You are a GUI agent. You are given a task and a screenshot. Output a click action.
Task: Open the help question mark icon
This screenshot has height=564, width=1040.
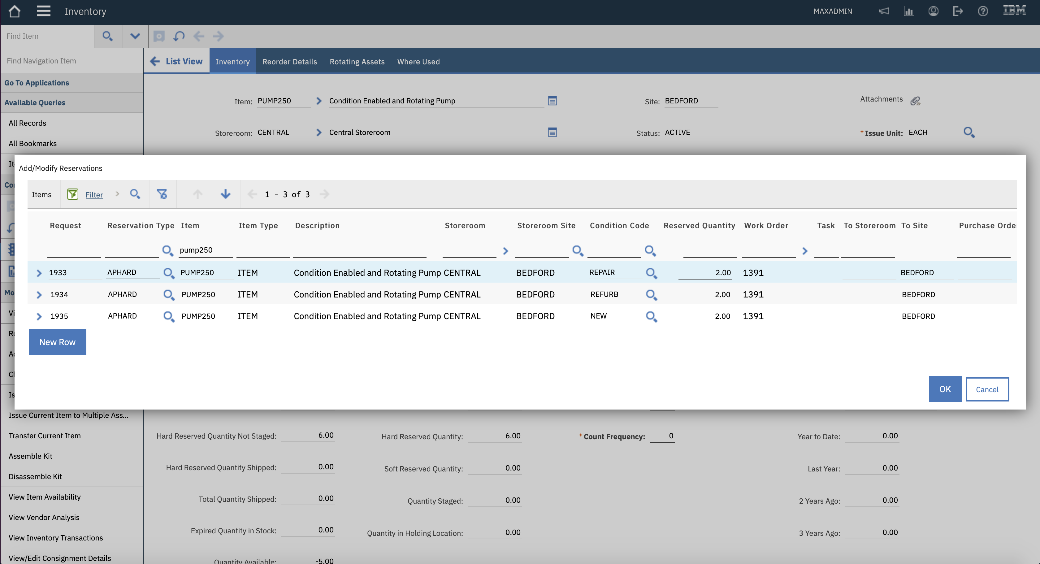pos(983,11)
